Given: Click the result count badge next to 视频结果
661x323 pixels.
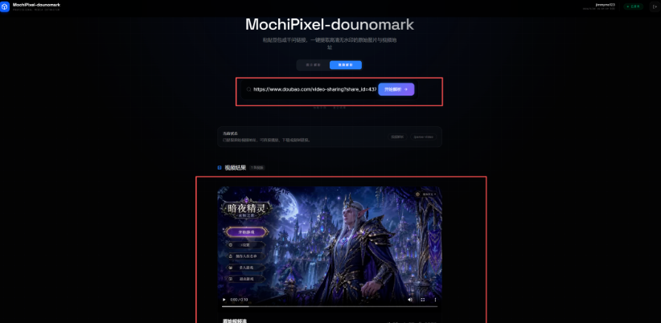Looking at the screenshot, I should [x=257, y=168].
